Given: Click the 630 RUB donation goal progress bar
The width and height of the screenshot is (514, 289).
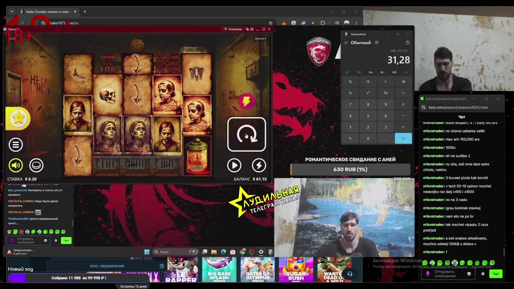Looking at the screenshot, I should [x=350, y=169].
